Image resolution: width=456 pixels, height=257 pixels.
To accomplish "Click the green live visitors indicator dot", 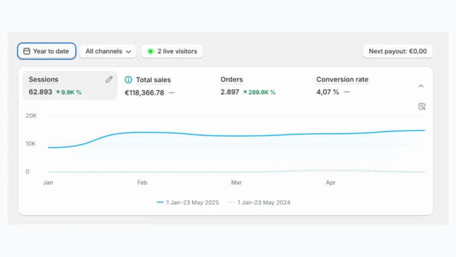I will pos(150,51).
